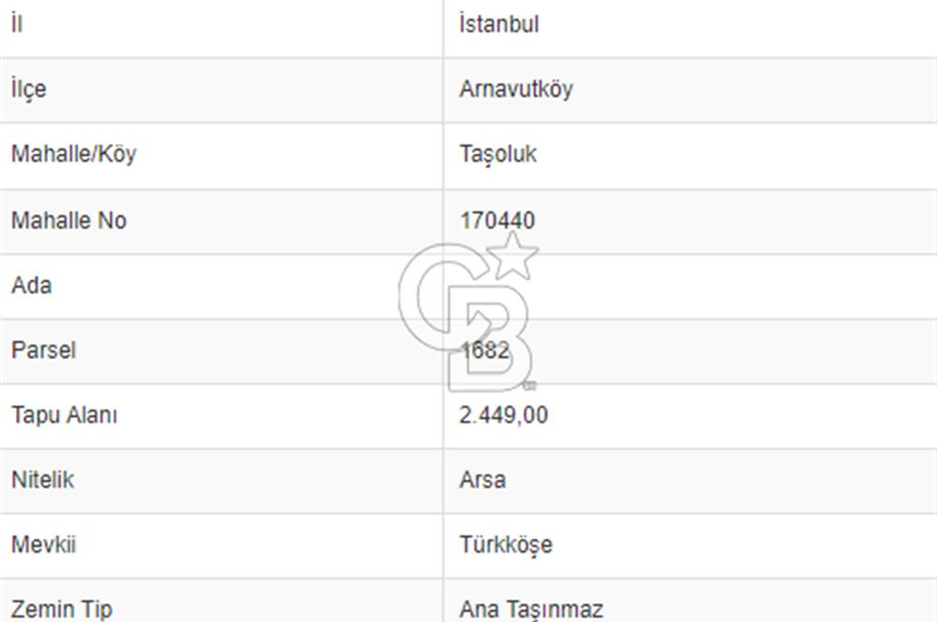Select the 2.449,00 deed area value
This screenshot has height=622, width=937.
[x=503, y=414]
